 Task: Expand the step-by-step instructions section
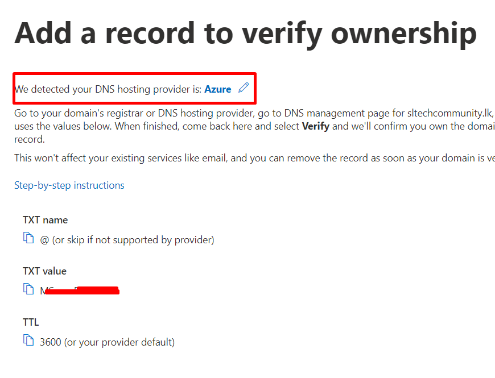pos(69,185)
